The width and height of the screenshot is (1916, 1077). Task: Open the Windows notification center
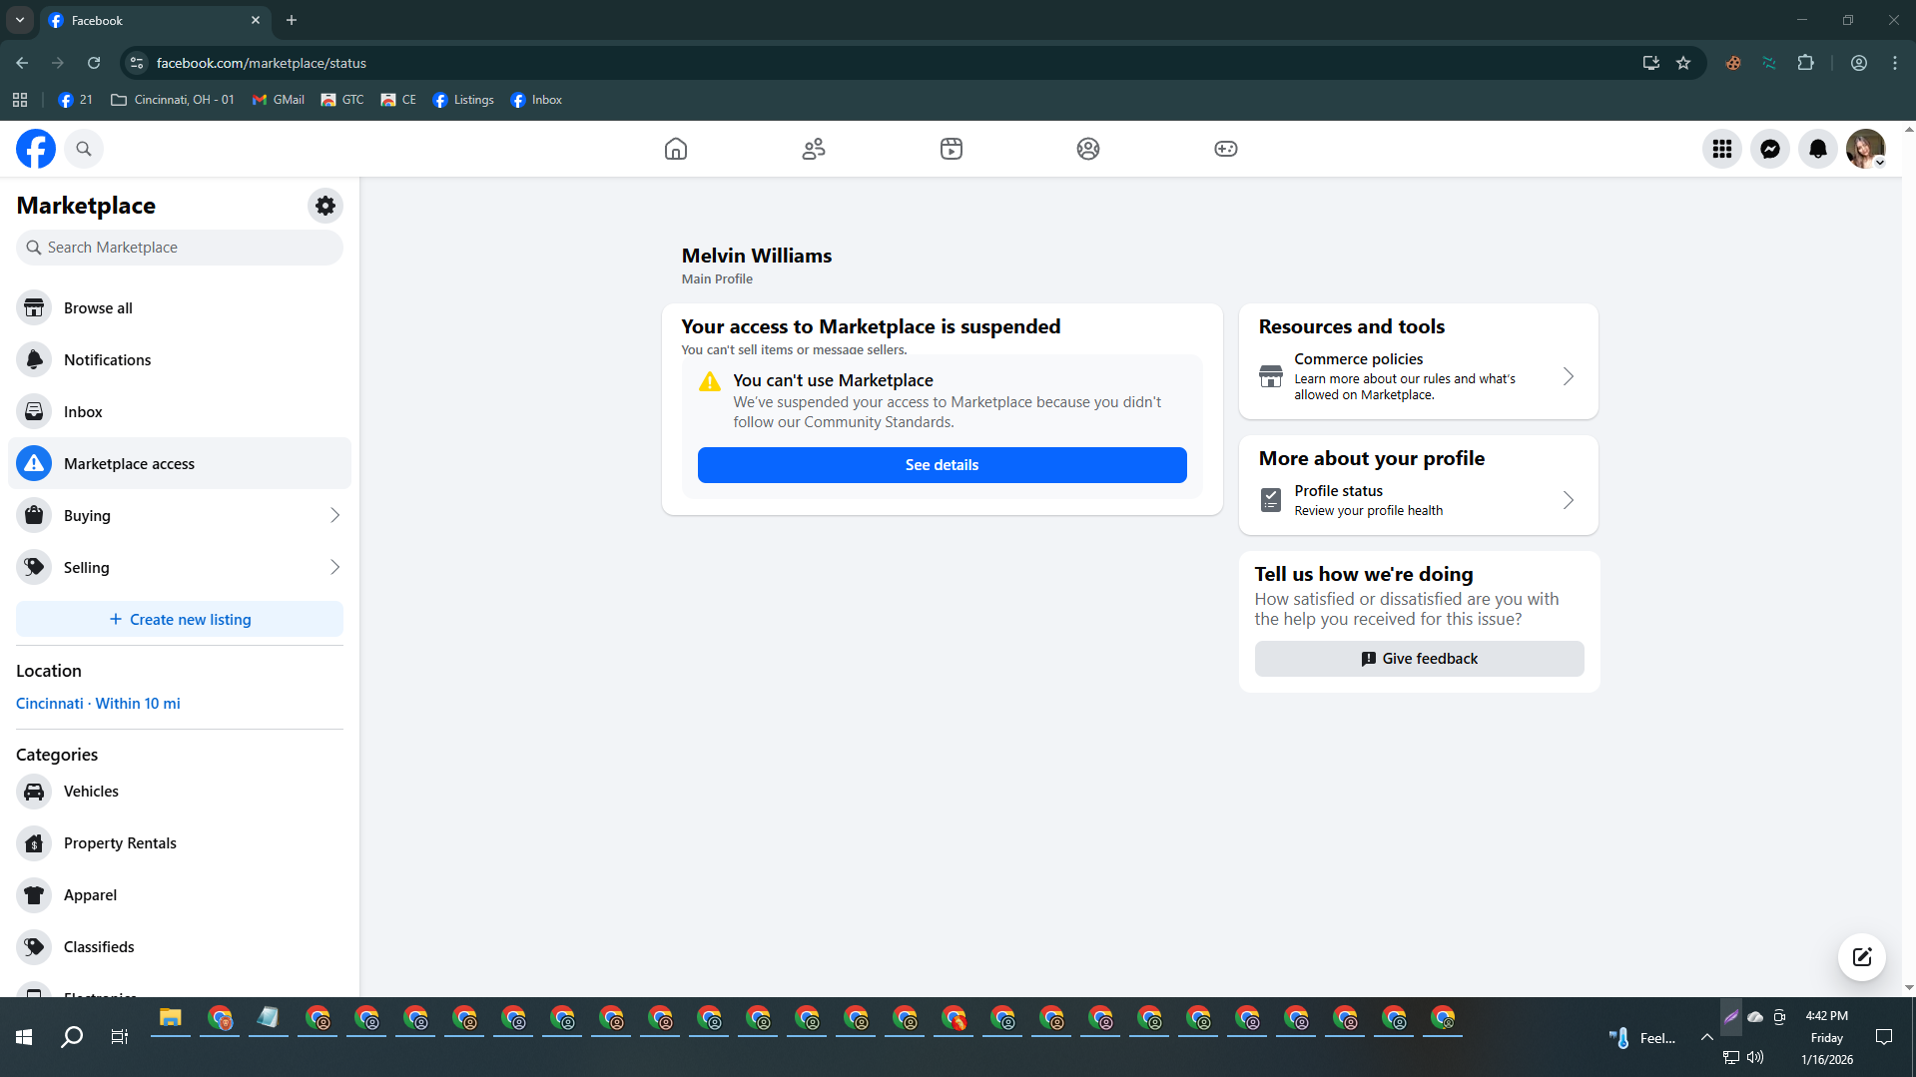1884,1038
